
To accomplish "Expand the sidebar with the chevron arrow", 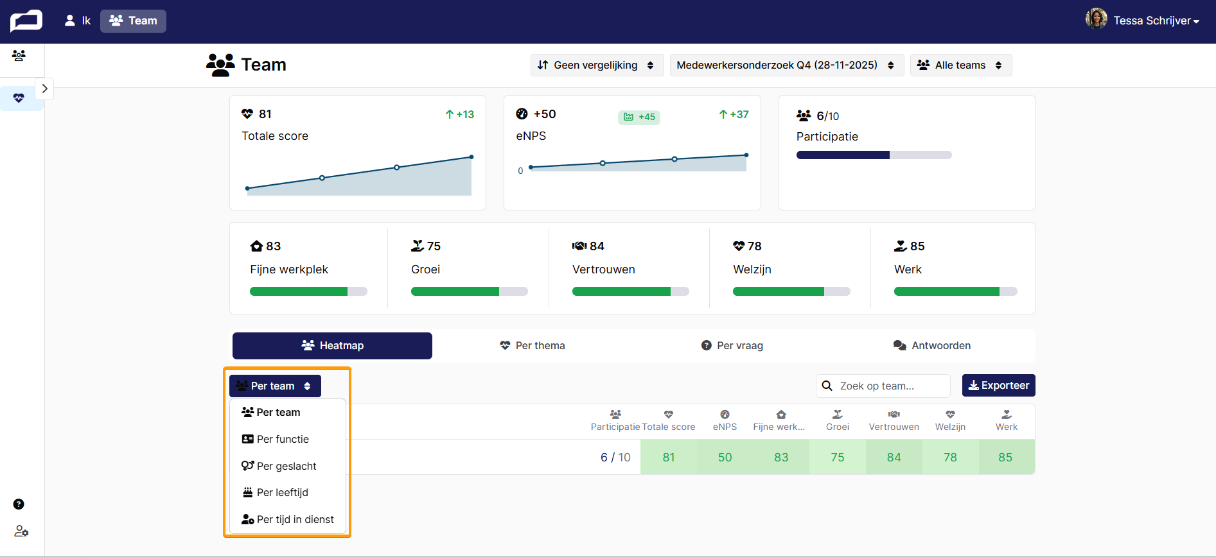I will pyautogui.click(x=44, y=89).
